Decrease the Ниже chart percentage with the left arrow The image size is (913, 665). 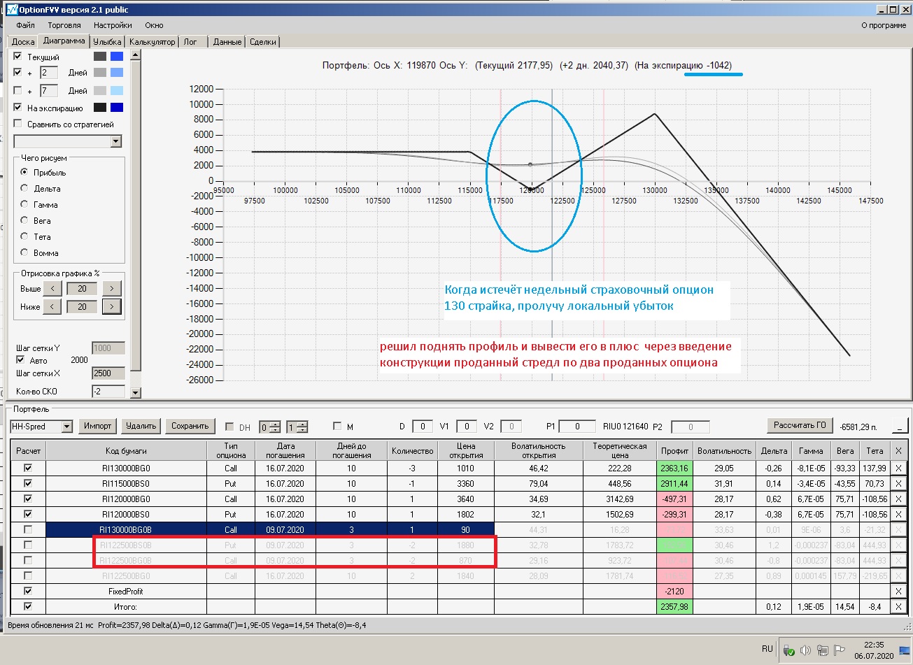(x=52, y=306)
